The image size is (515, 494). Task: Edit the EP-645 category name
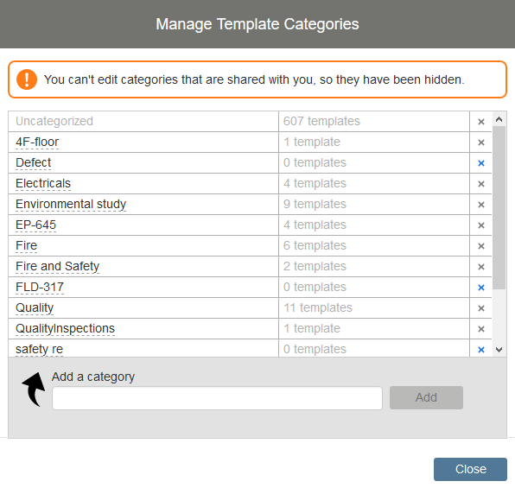[35, 225]
